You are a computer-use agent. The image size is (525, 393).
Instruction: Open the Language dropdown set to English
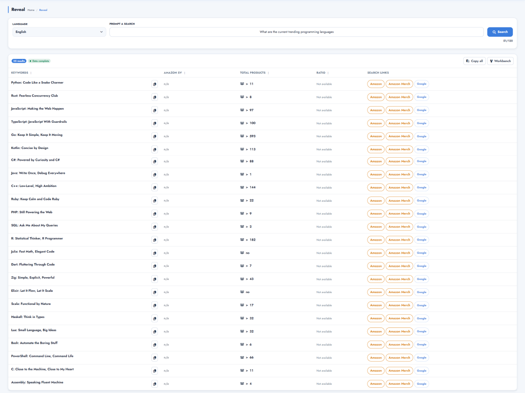click(x=59, y=32)
